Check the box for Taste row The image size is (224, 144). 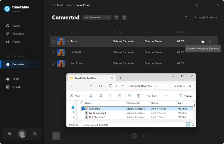point(53,41)
